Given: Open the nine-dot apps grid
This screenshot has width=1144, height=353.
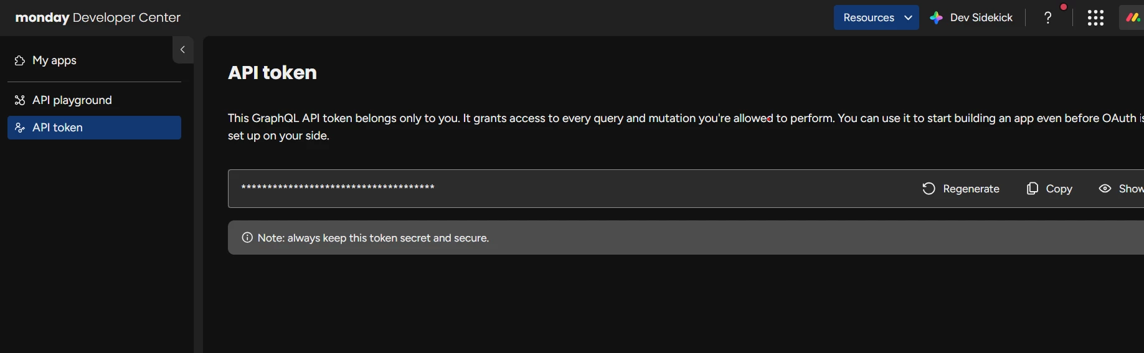Looking at the screenshot, I should pos(1095,18).
